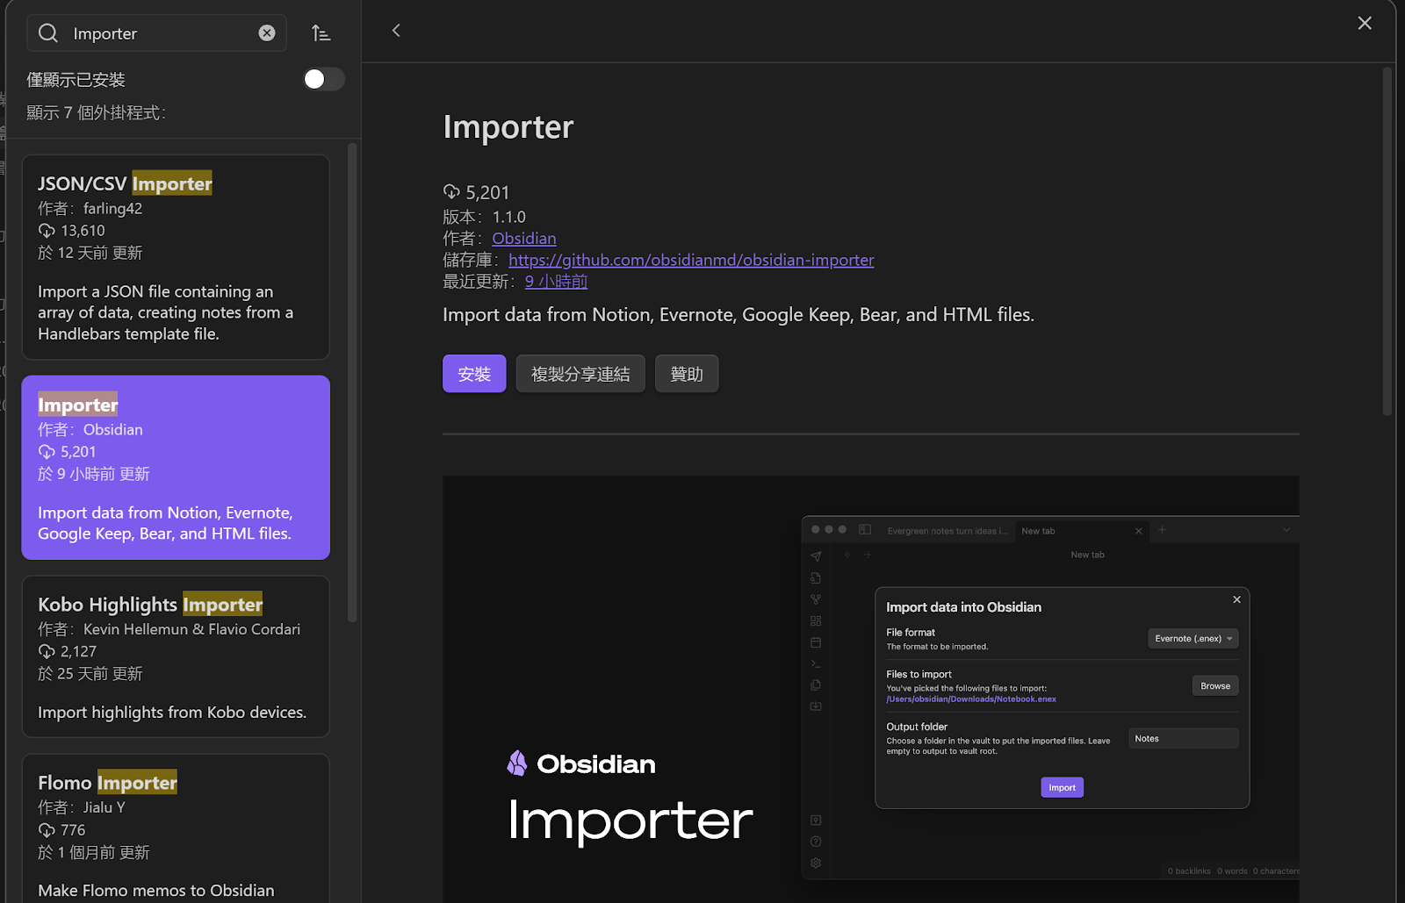Click author farling42 on JSON/CSV card

point(112,209)
